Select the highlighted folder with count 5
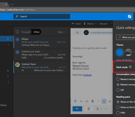 click(x=7, y=39)
